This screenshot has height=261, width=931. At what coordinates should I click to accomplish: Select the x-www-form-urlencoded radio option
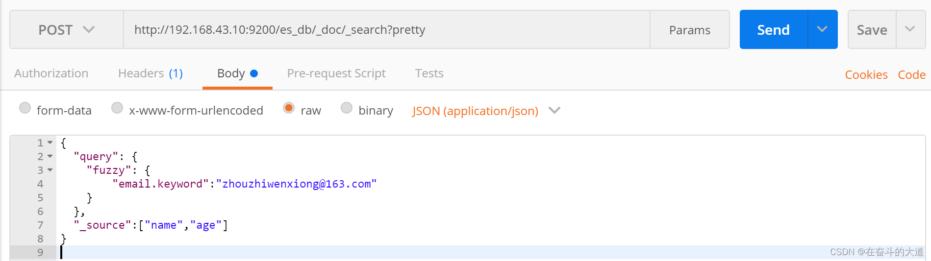(x=117, y=108)
